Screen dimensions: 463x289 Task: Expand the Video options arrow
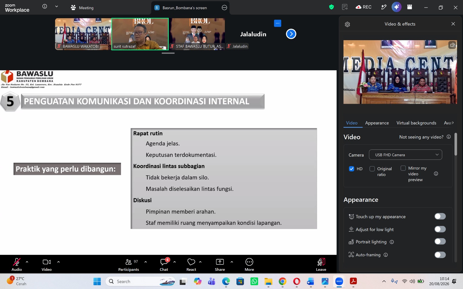pyautogui.click(x=58, y=262)
